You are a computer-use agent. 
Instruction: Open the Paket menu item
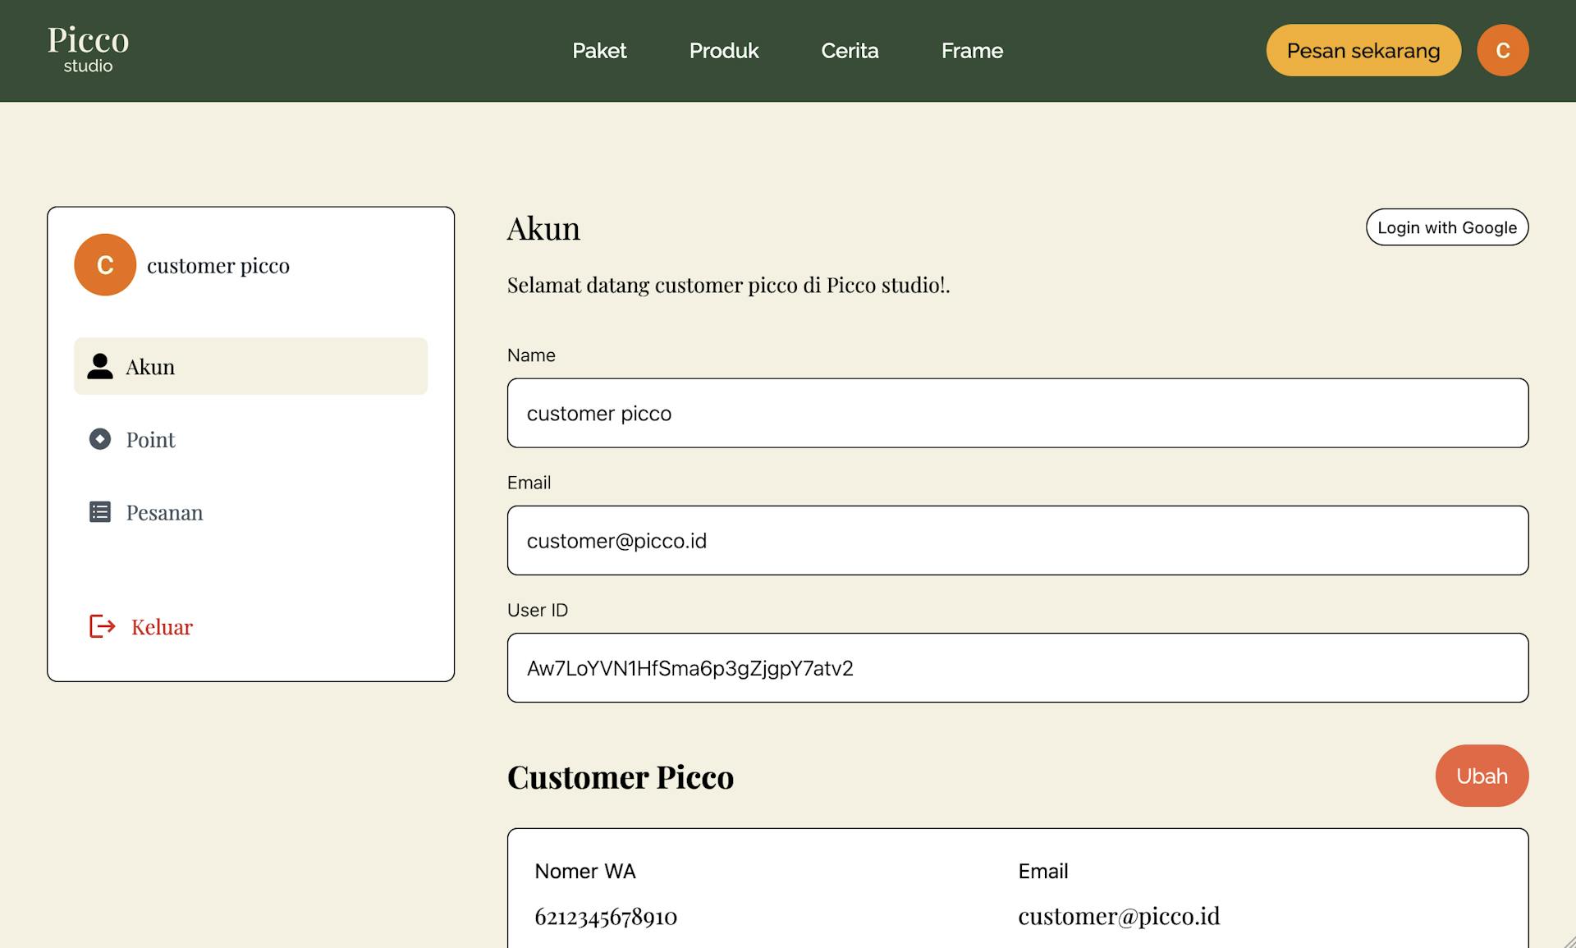[x=599, y=51]
